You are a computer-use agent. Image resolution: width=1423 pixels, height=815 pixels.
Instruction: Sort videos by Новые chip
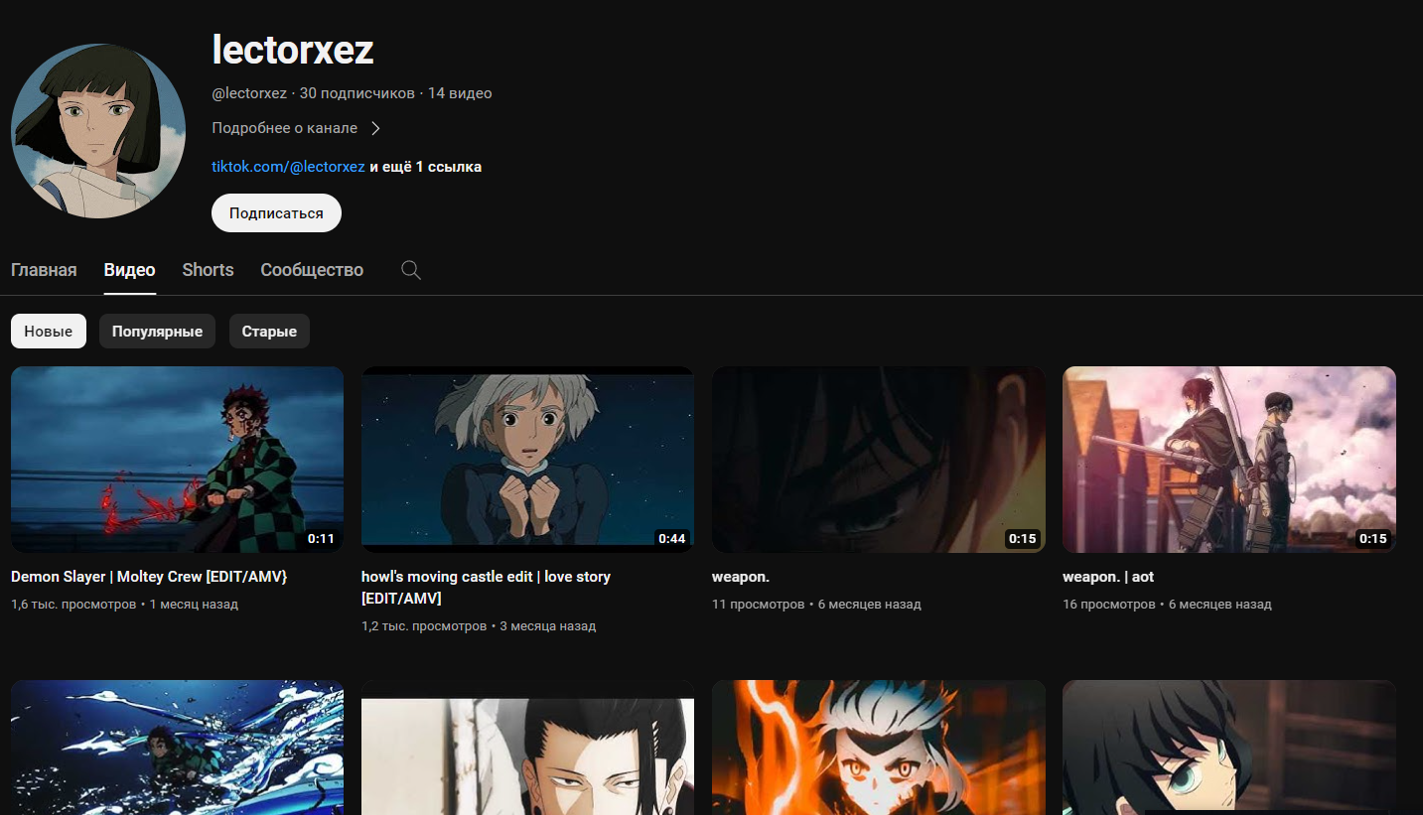tap(49, 332)
